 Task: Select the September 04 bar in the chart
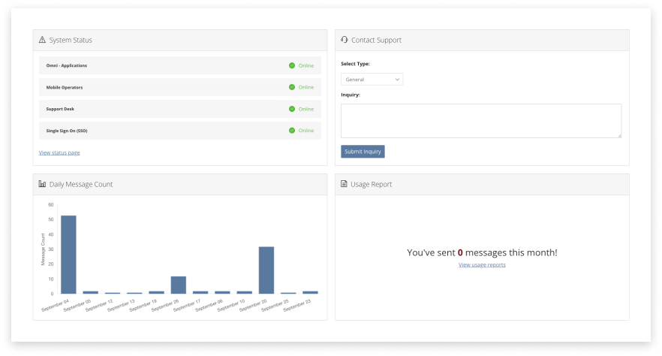pyautogui.click(x=68, y=254)
